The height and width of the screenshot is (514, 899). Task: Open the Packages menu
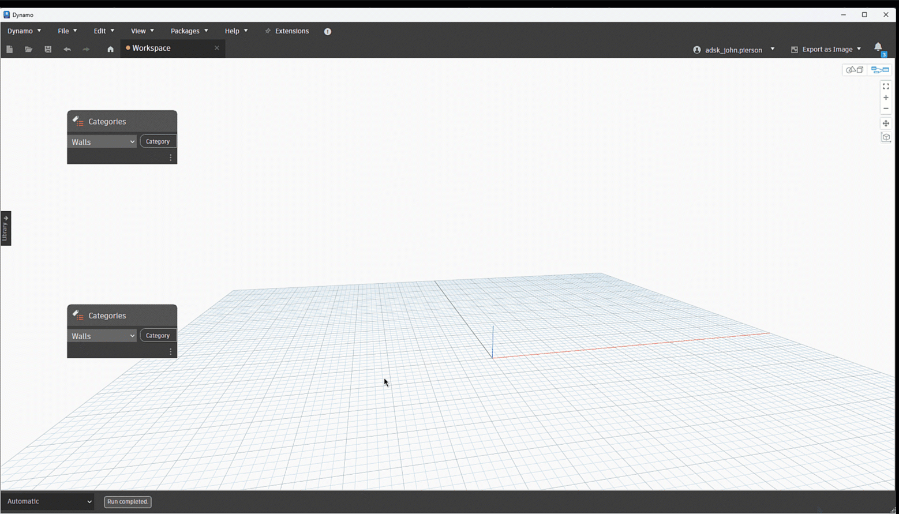click(189, 31)
